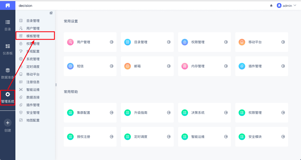Select 模板管理 in the side menu
This screenshot has height=160, width=301.
pyautogui.click(x=33, y=36)
